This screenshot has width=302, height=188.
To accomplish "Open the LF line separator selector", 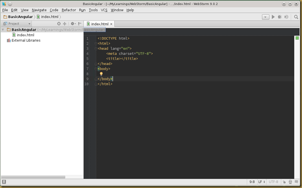I will pos(262,182).
